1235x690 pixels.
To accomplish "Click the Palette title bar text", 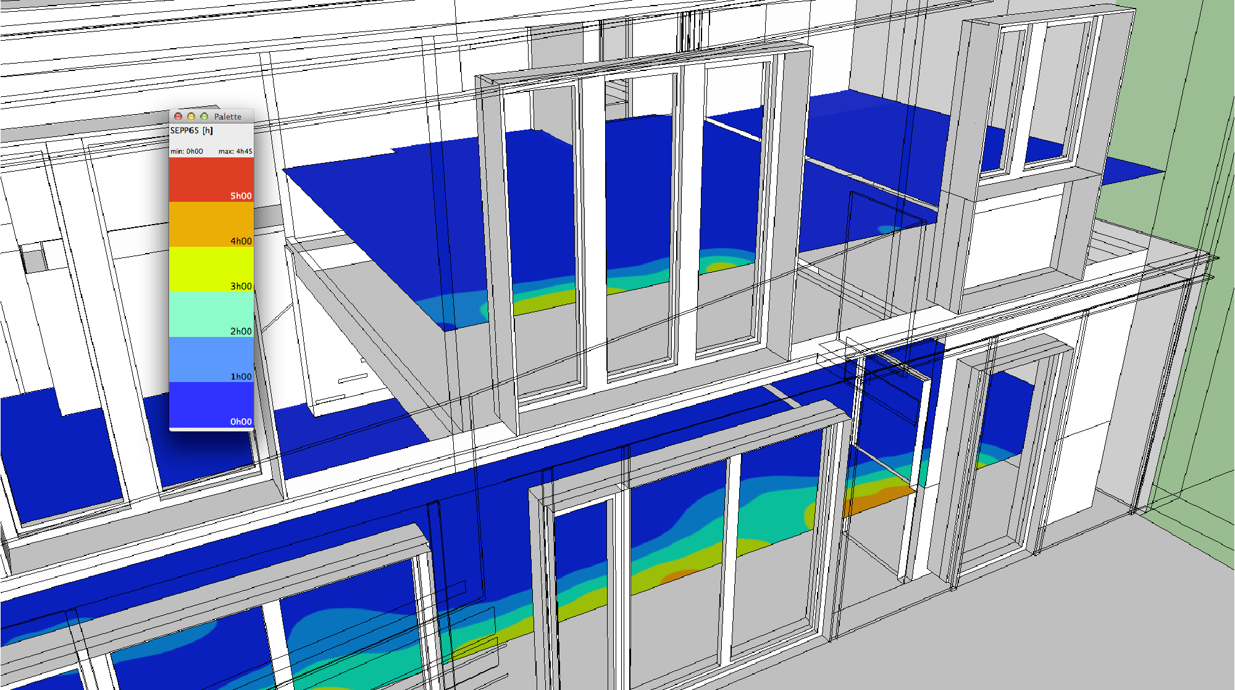I will [x=228, y=117].
